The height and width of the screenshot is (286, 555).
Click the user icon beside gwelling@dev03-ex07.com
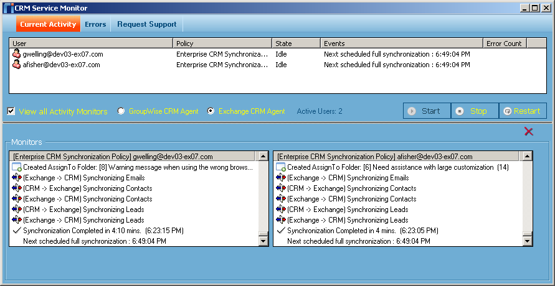point(16,54)
